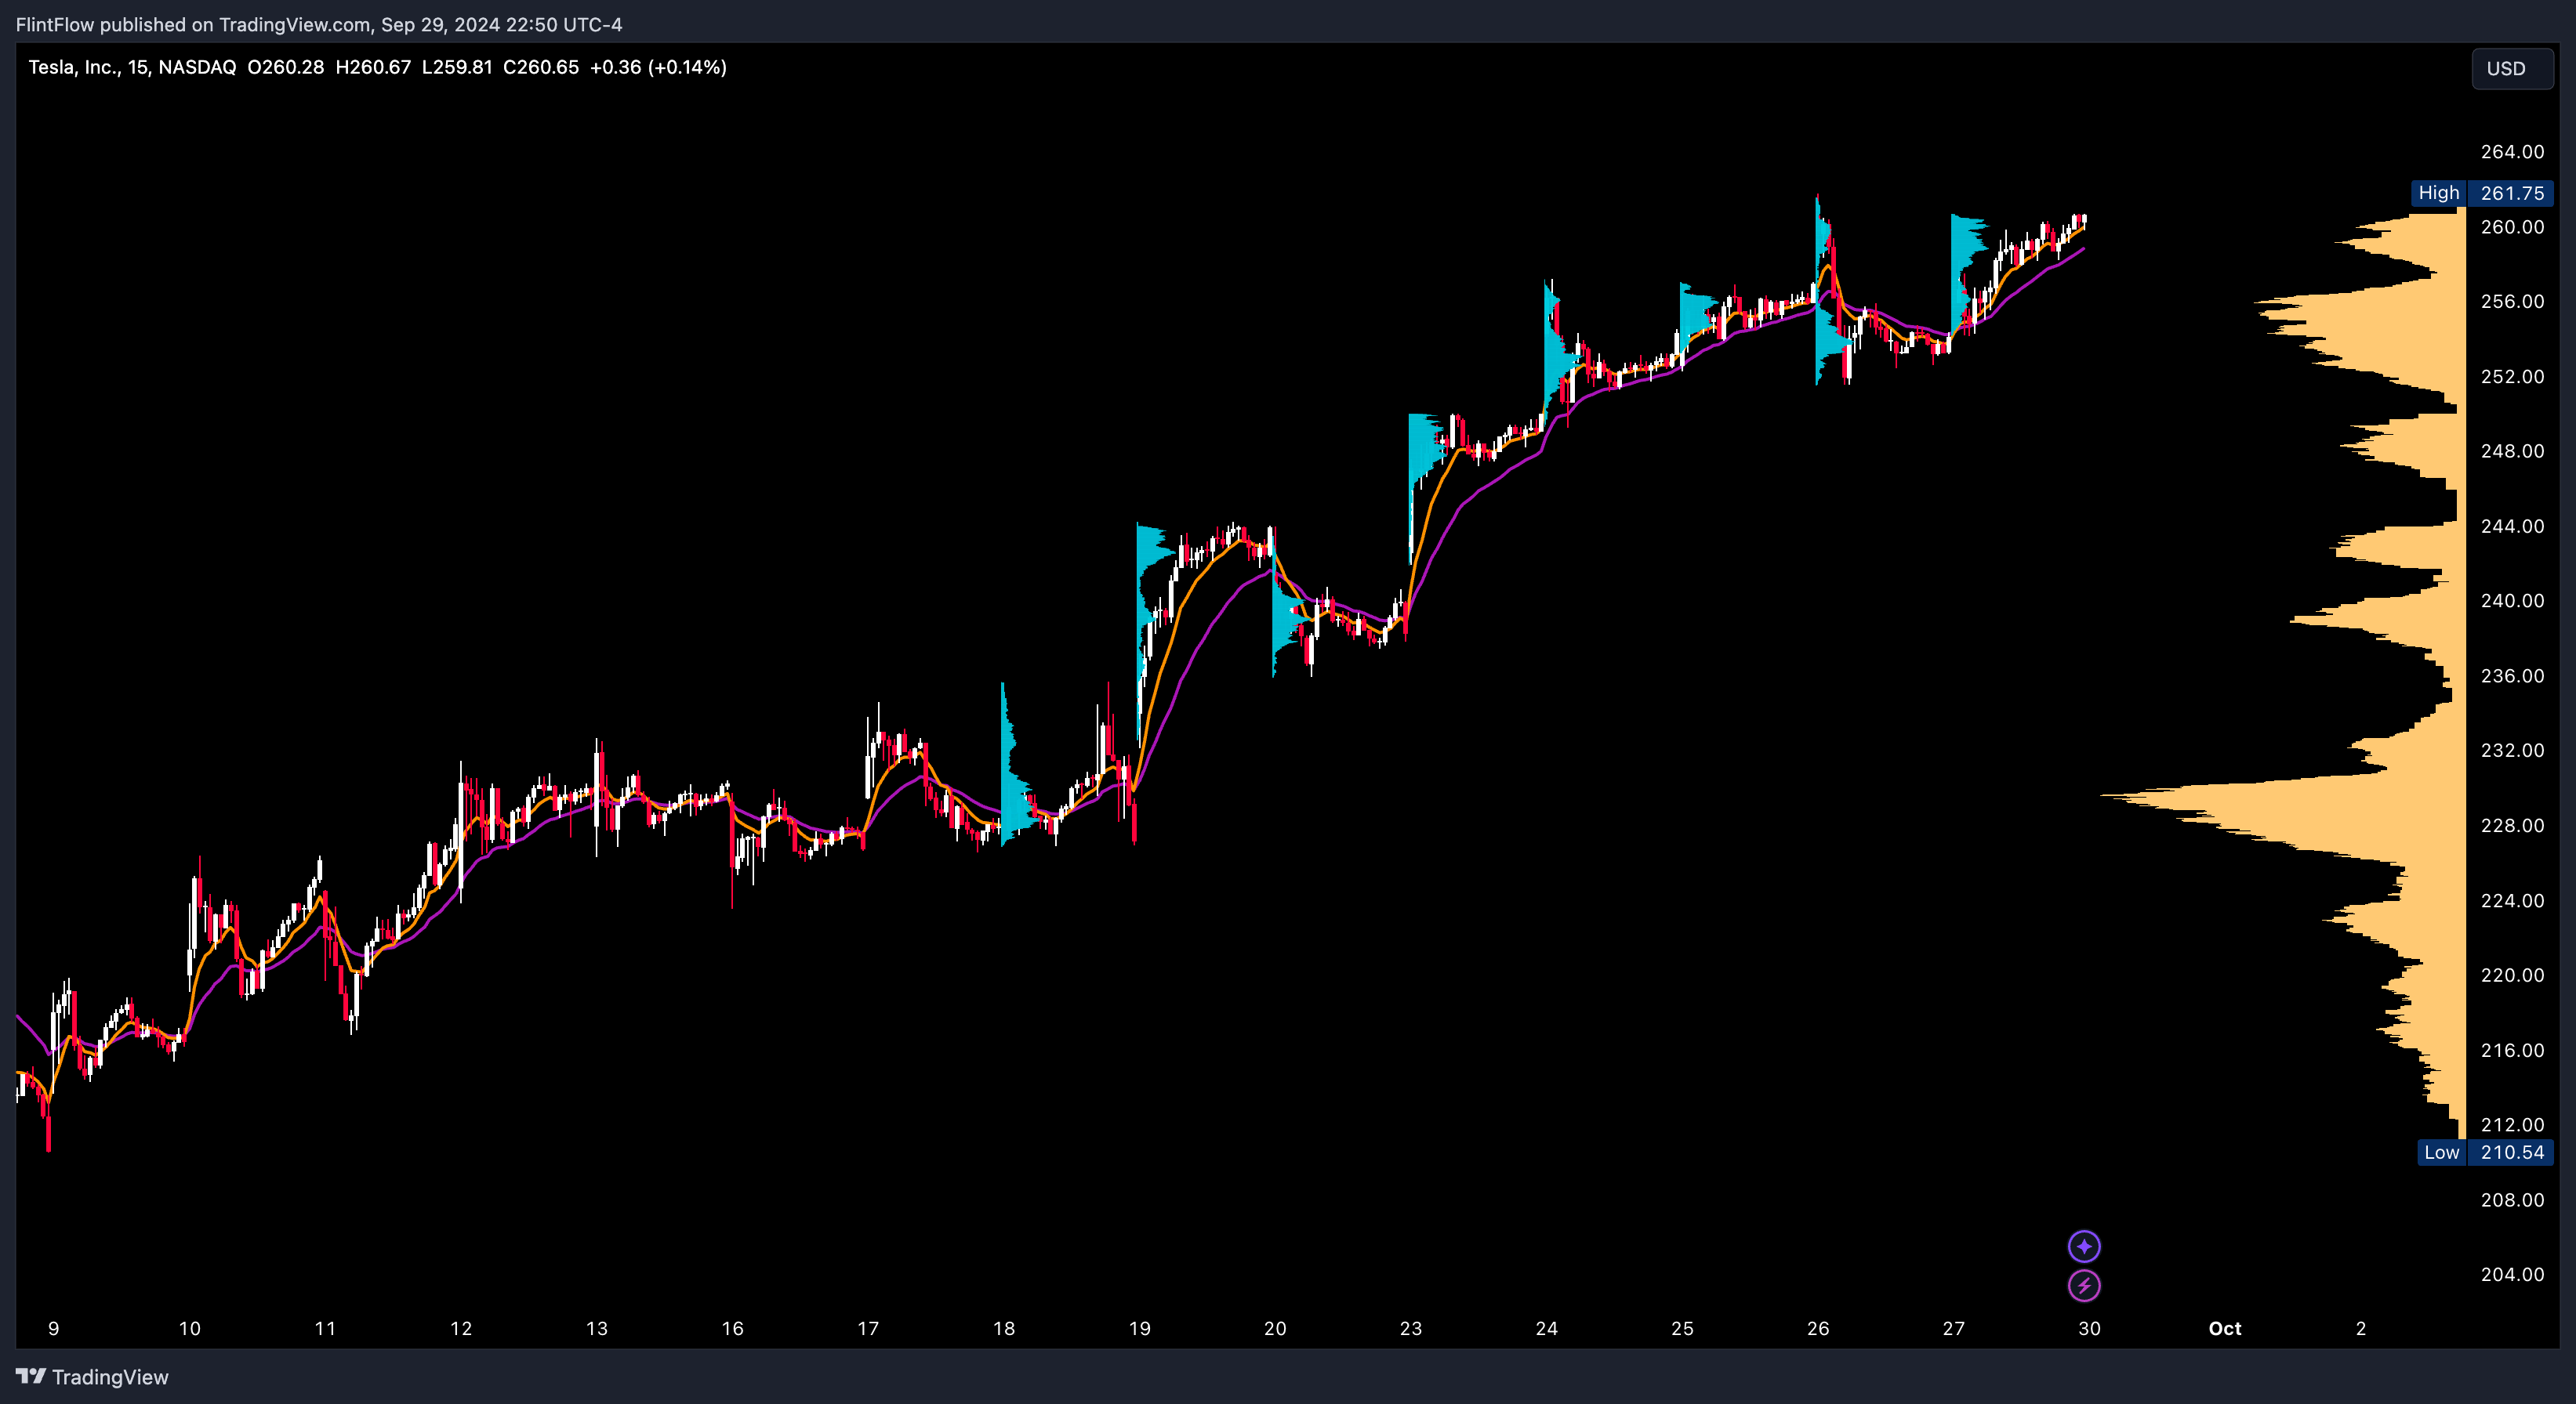Click date 27 on the time axis
This screenshot has width=2576, height=1404.
click(x=1954, y=1328)
